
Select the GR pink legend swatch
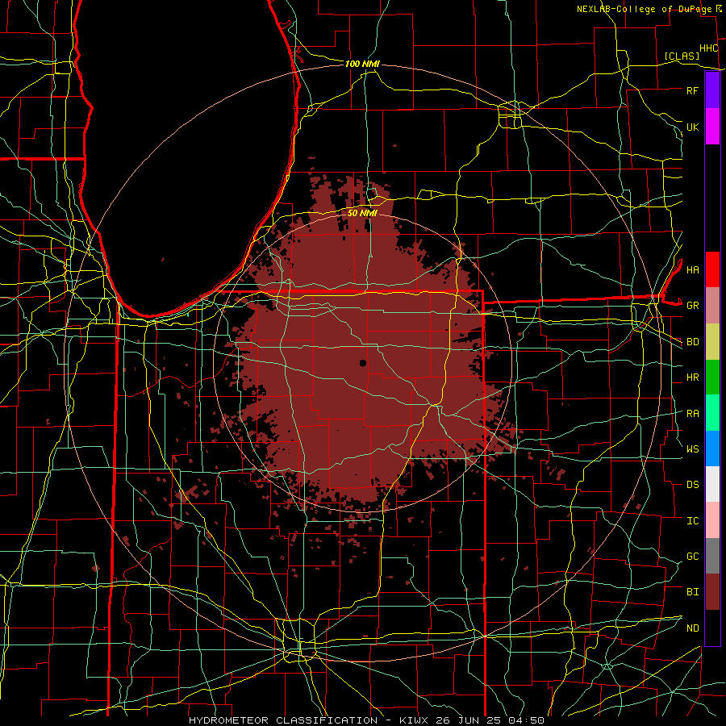point(712,305)
